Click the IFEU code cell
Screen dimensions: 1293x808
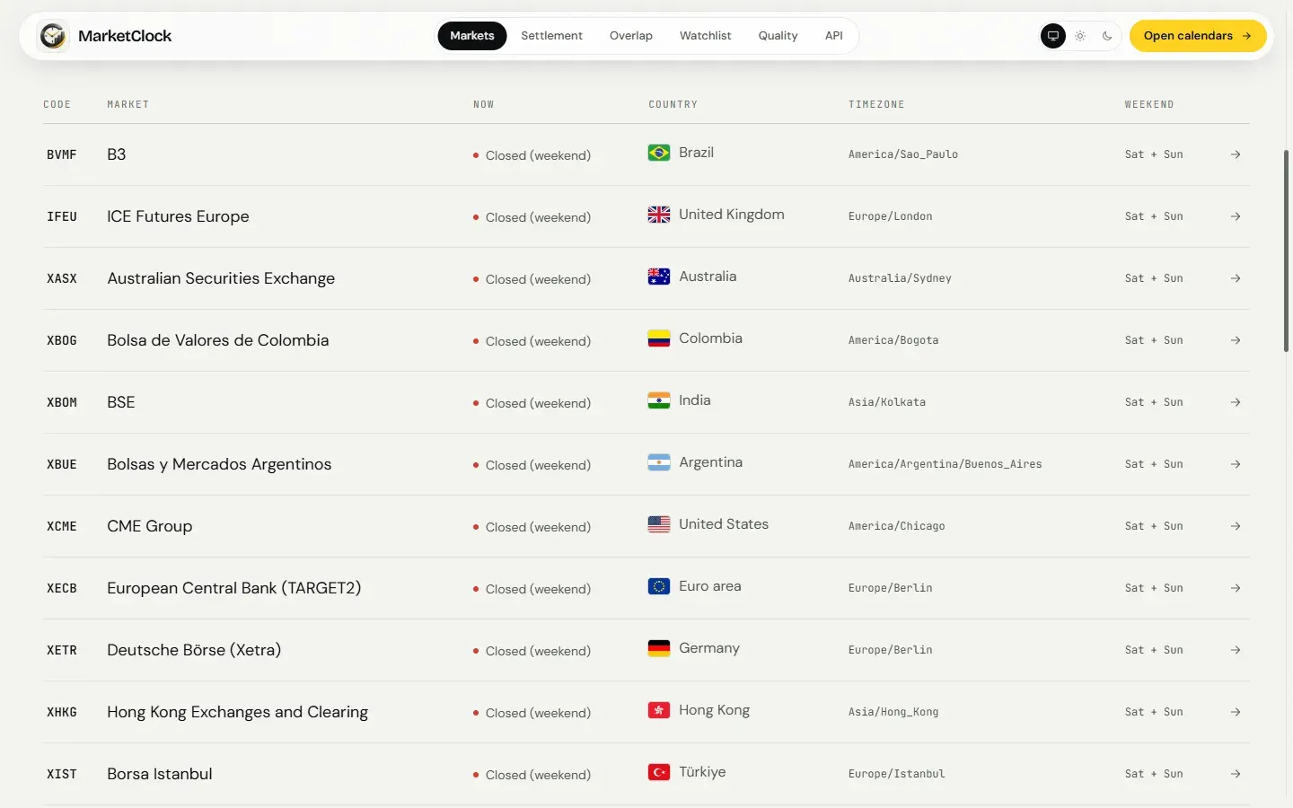point(62,216)
